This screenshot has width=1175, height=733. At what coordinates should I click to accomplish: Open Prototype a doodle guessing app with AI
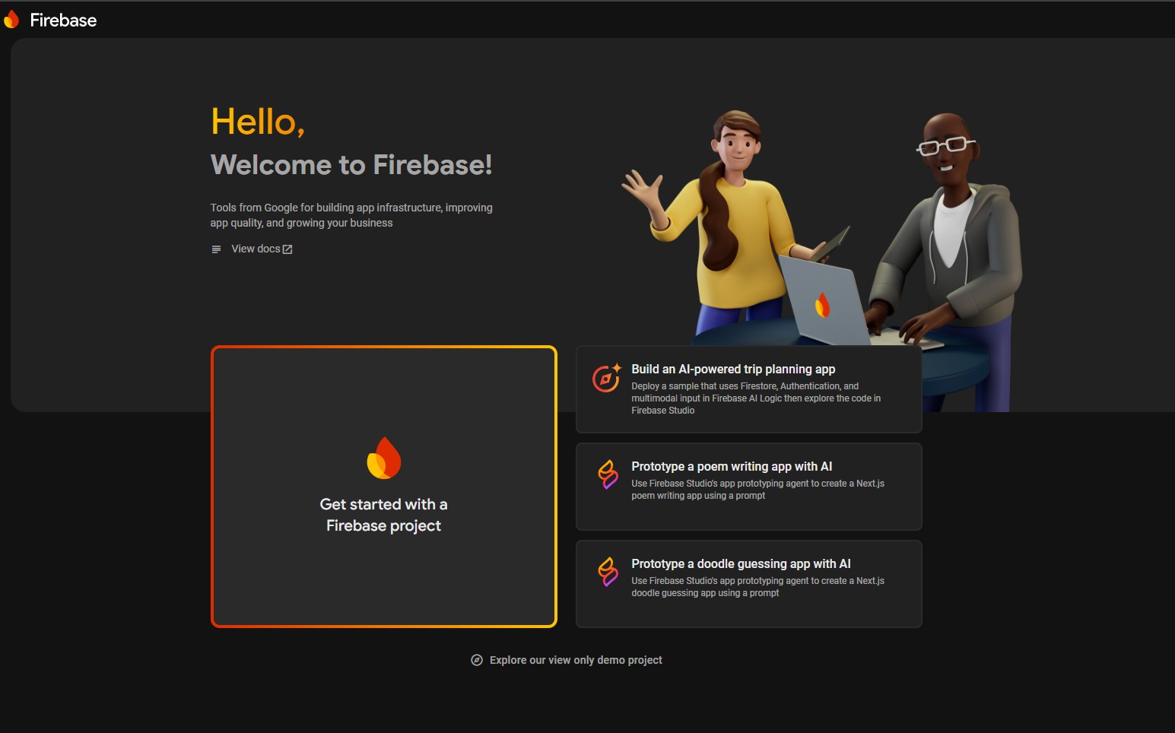point(741,563)
